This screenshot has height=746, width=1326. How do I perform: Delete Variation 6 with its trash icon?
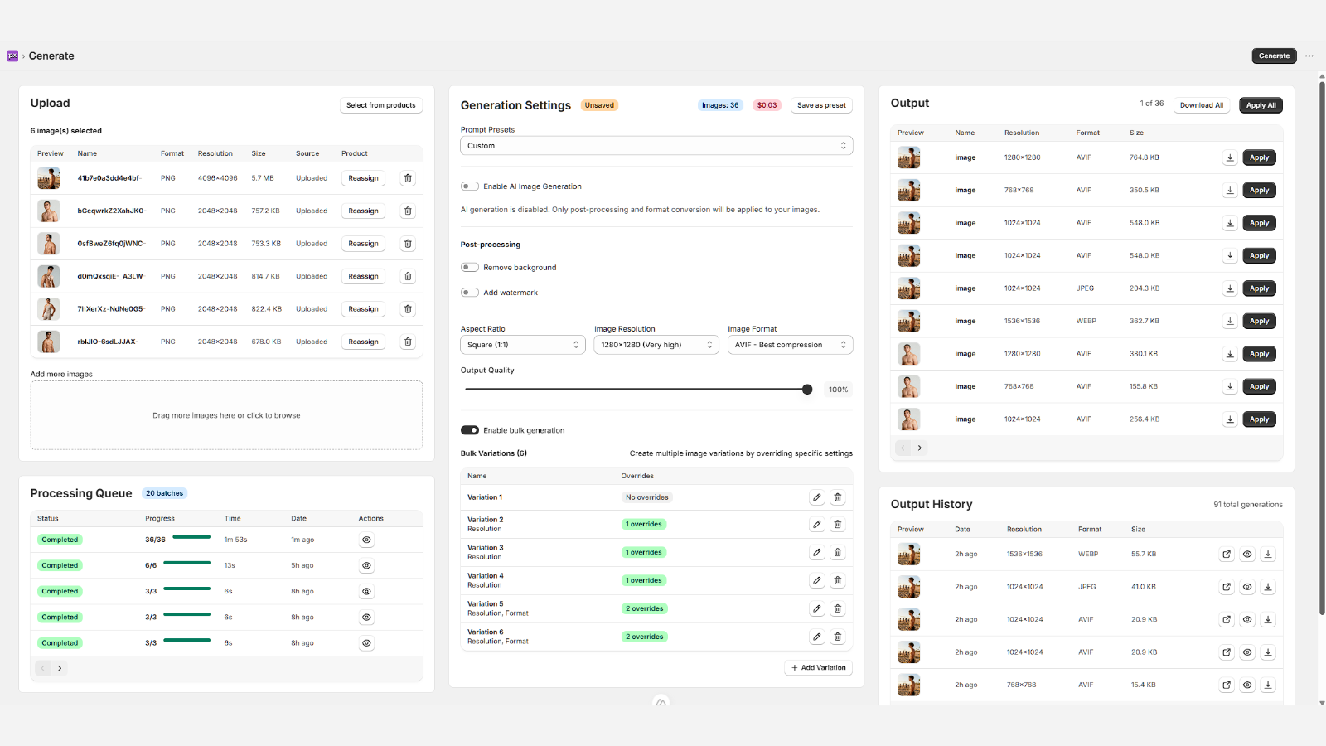click(x=837, y=636)
